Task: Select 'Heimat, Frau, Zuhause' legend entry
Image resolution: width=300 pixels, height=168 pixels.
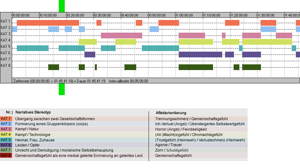Action: pyautogui.click(x=35, y=140)
